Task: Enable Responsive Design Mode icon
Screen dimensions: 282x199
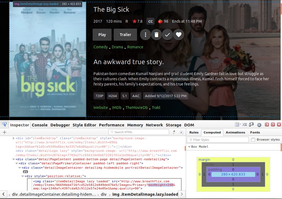Action: [x=251, y=124]
